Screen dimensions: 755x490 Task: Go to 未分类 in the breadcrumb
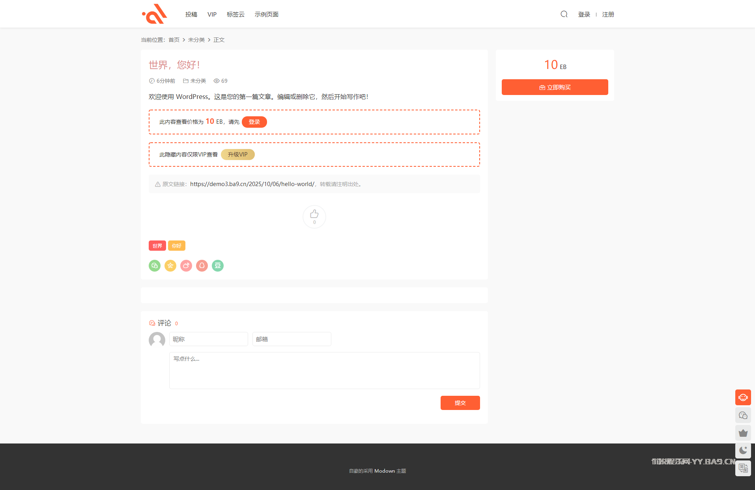coord(196,40)
